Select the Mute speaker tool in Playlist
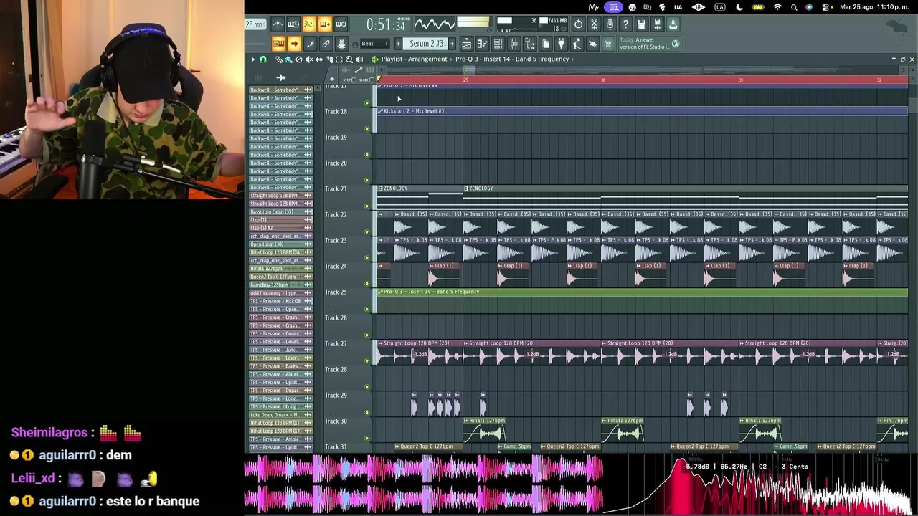Image resolution: width=918 pixels, height=516 pixels. pyautogui.click(x=309, y=59)
